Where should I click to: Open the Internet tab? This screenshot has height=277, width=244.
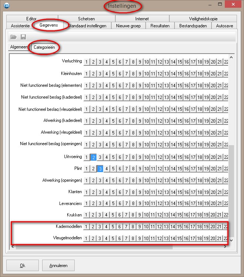click(142, 18)
